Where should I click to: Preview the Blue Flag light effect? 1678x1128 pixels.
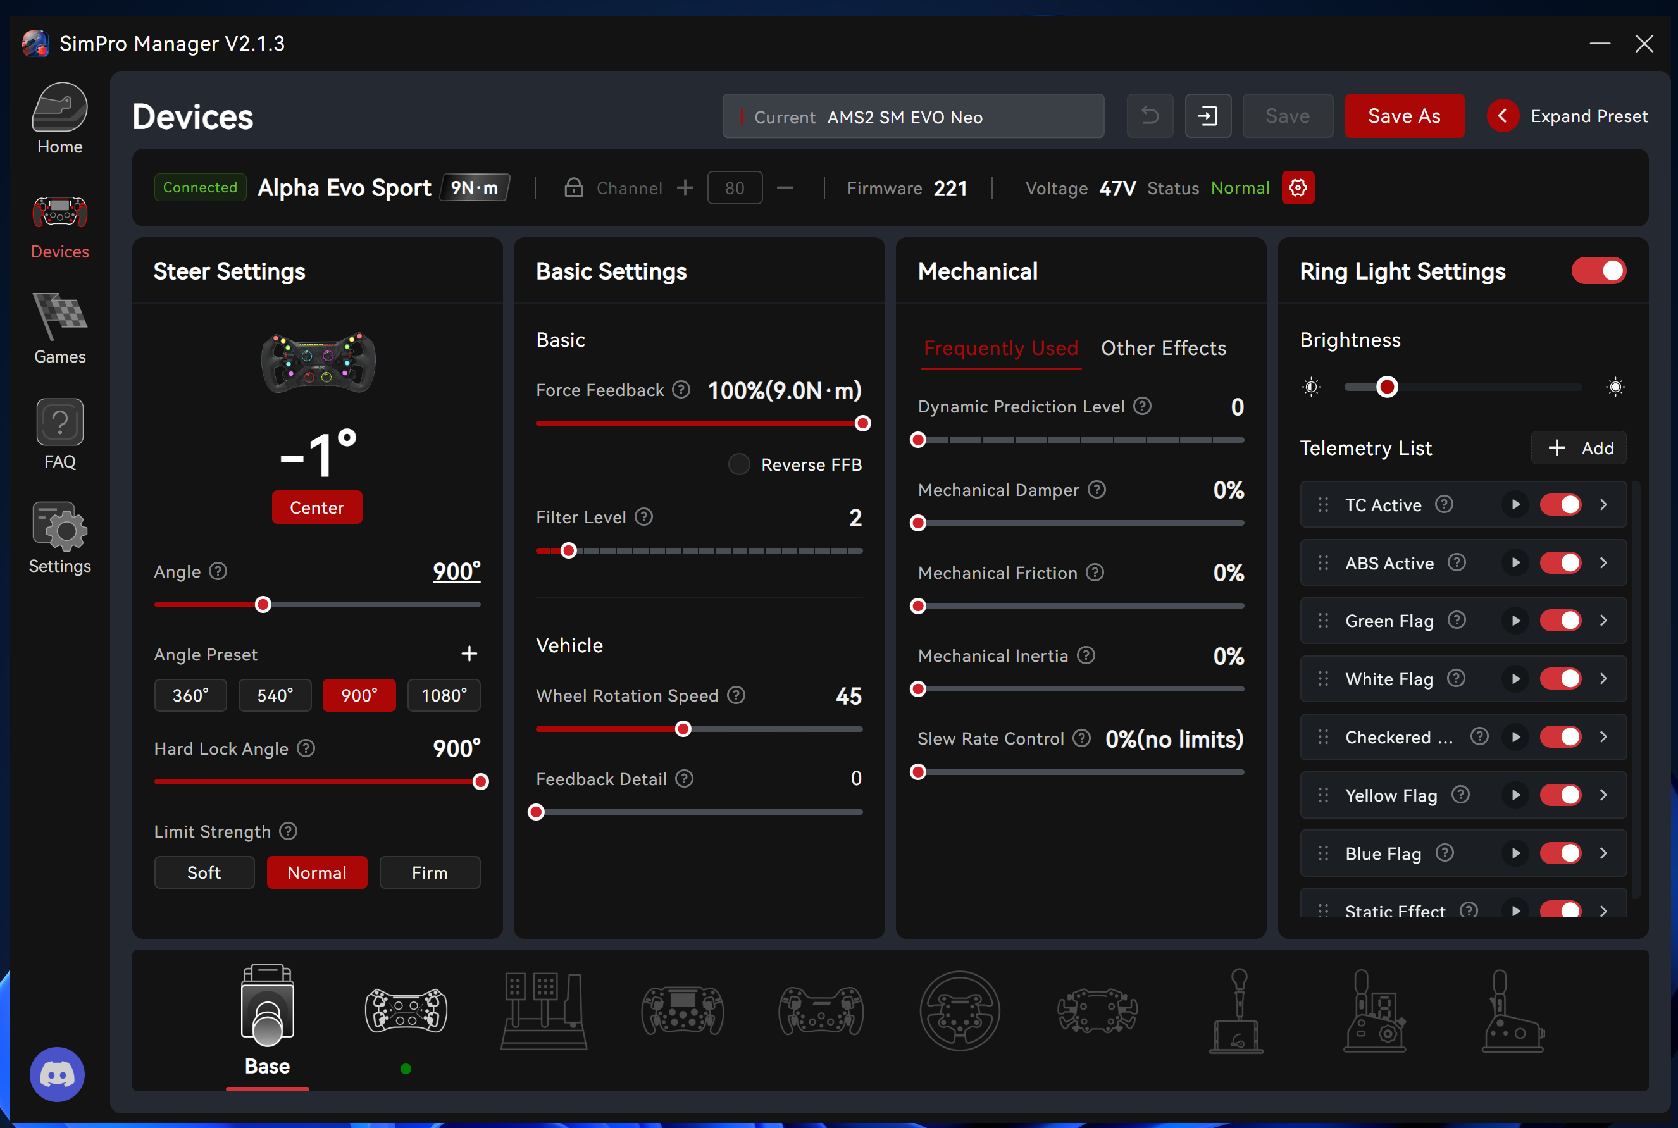(1515, 853)
